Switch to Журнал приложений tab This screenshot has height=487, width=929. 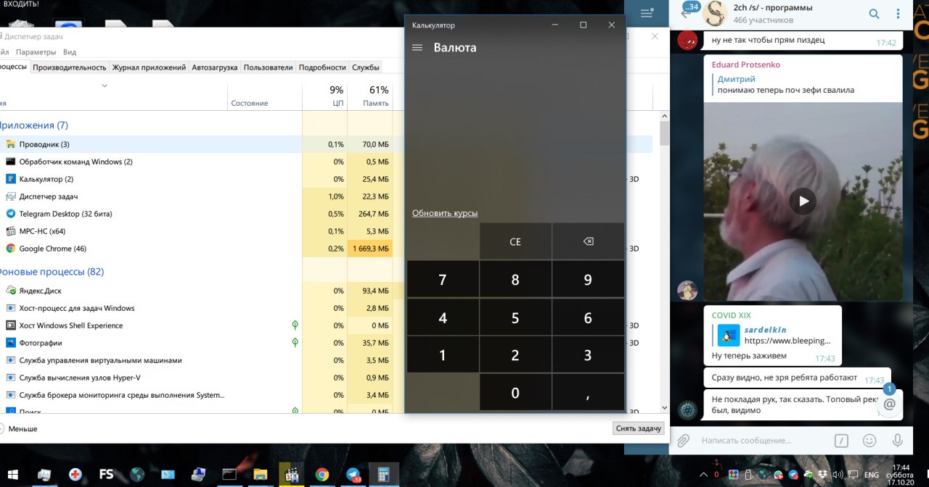click(x=149, y=67)
